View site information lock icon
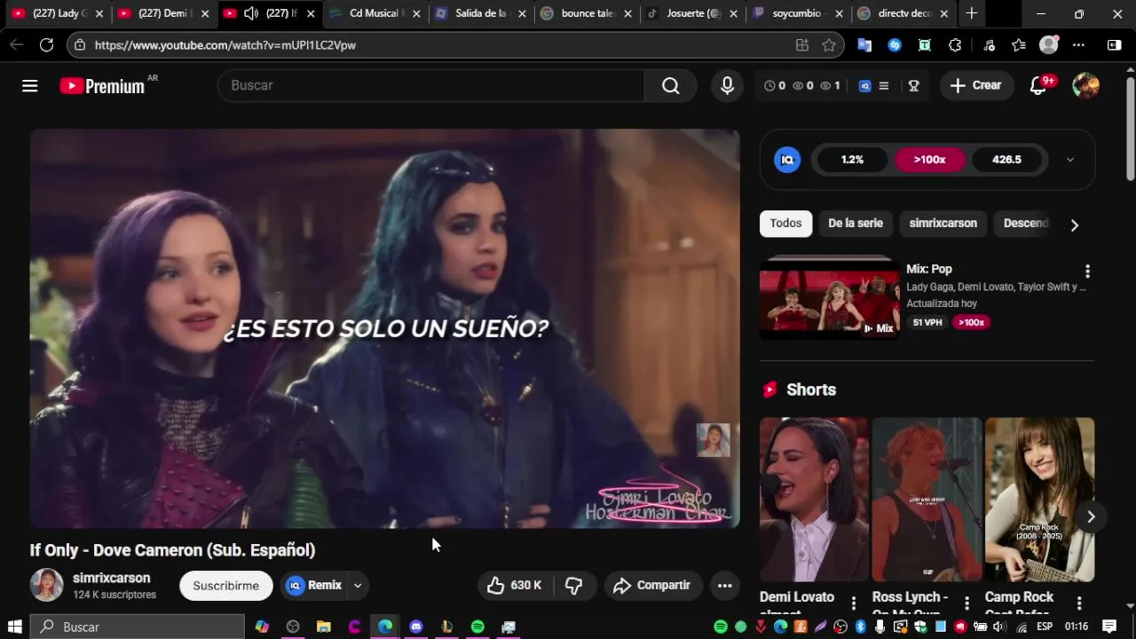 pyautogui.click(x=80, y=45)
